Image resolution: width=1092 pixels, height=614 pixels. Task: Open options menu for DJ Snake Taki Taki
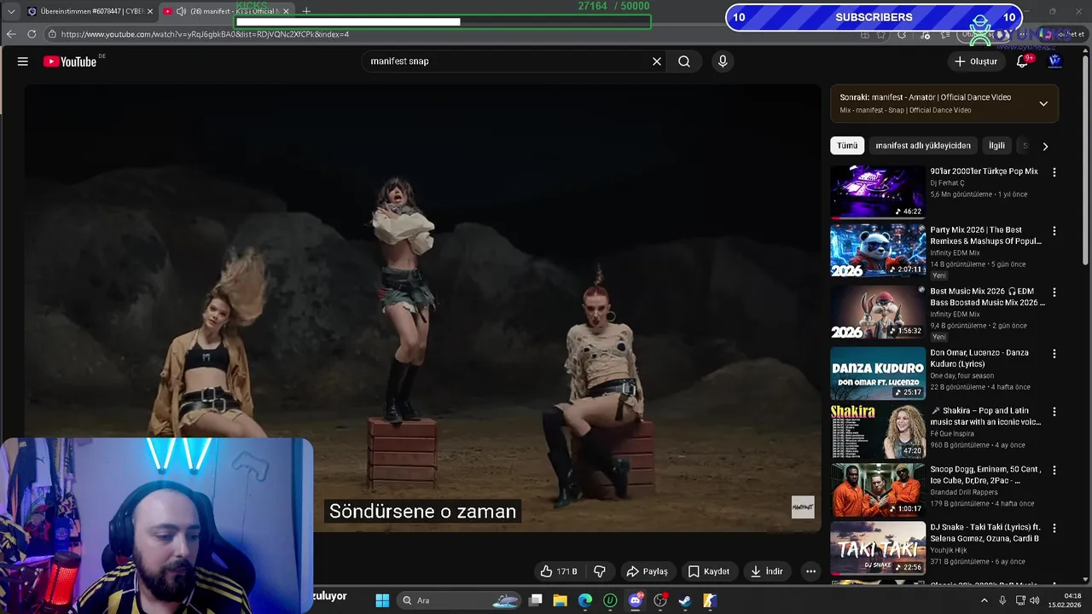coord(1054,529)
